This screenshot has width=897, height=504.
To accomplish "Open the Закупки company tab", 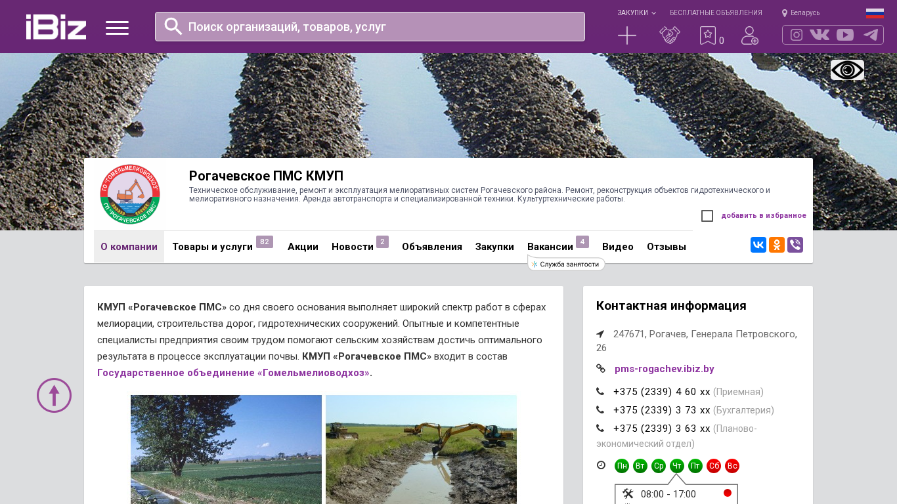I will tap(494, 247).
